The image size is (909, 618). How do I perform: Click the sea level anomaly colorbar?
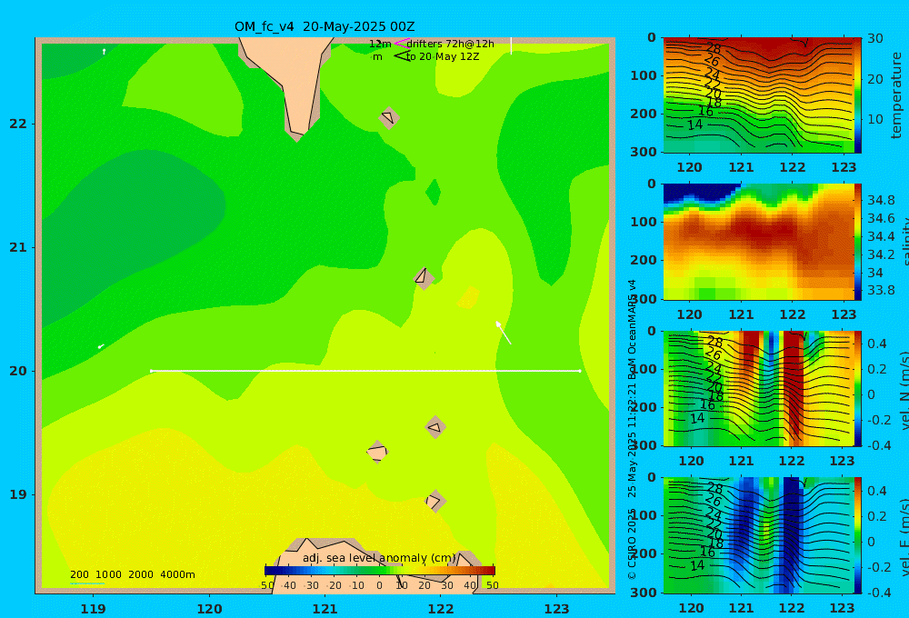click(x=380, y=571)
